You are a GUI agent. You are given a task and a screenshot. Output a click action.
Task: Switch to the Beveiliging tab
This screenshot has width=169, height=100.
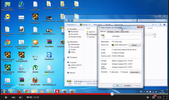pos(110,31)
